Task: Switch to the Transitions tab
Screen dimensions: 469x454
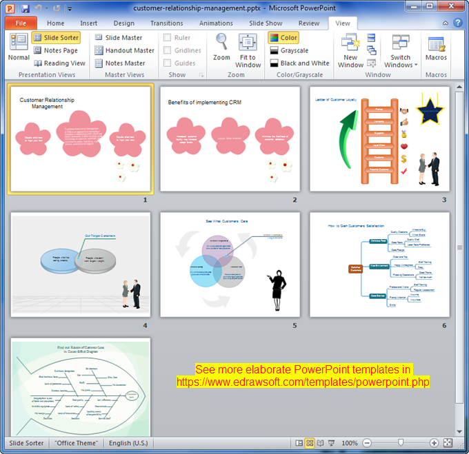Action: (167, 23)
